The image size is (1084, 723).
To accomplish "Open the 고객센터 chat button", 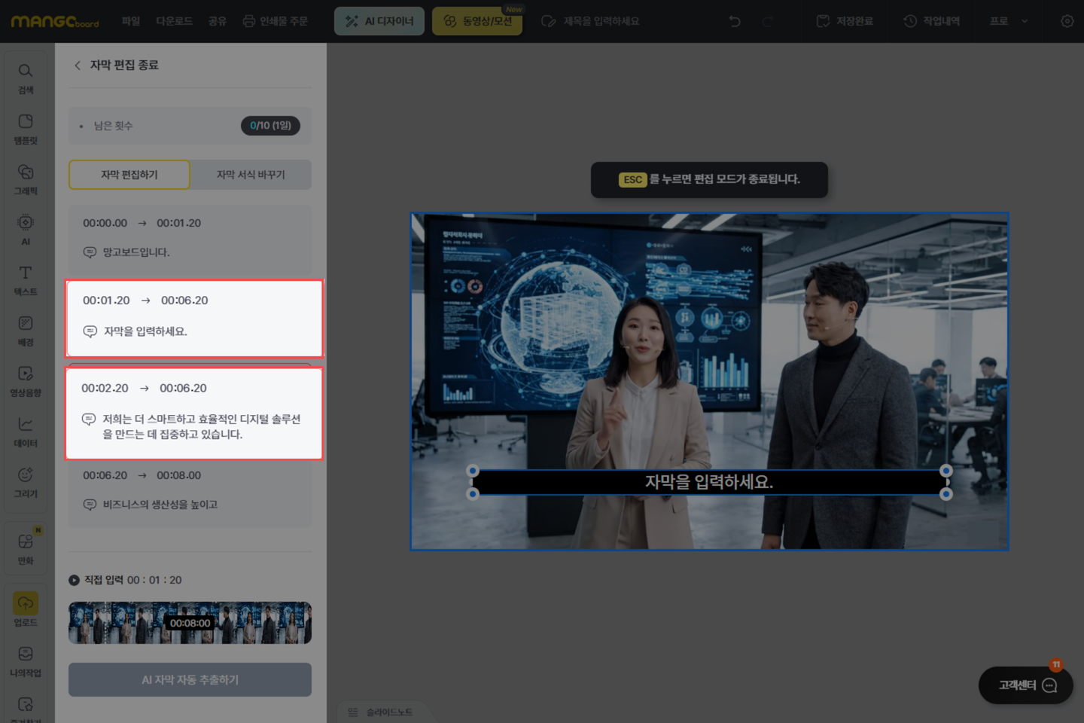I will coord(1025,685).
